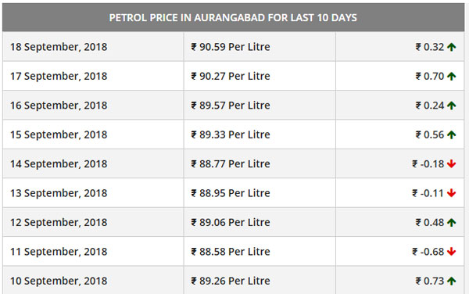Screen dimensions: 469x294
Task: Select the ₹ 90.27 Per Litre price cell
Action: (x=260, y=77)
